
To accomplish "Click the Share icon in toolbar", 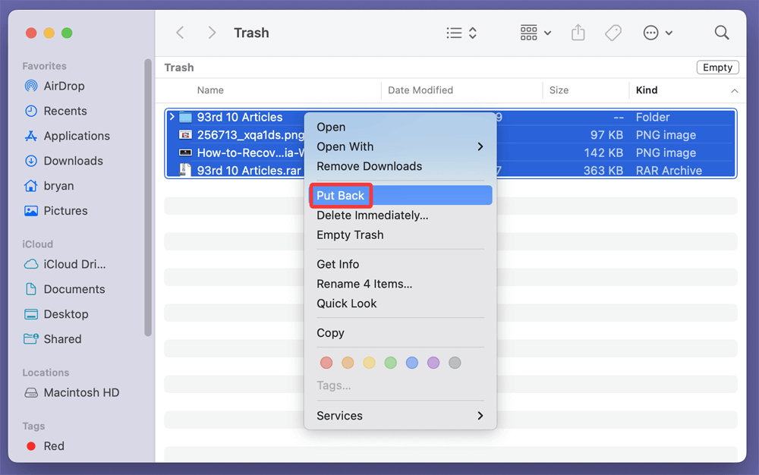I will click(x=578, y=33).
